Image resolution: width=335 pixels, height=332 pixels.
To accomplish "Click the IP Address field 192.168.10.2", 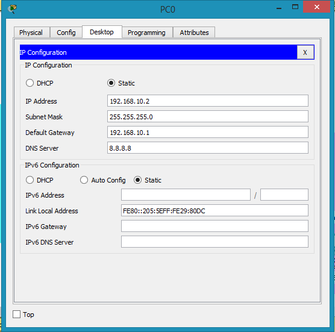I will click(x=208, y=101).
